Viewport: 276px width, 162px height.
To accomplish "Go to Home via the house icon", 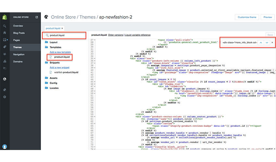I will [x=5, y=33].
